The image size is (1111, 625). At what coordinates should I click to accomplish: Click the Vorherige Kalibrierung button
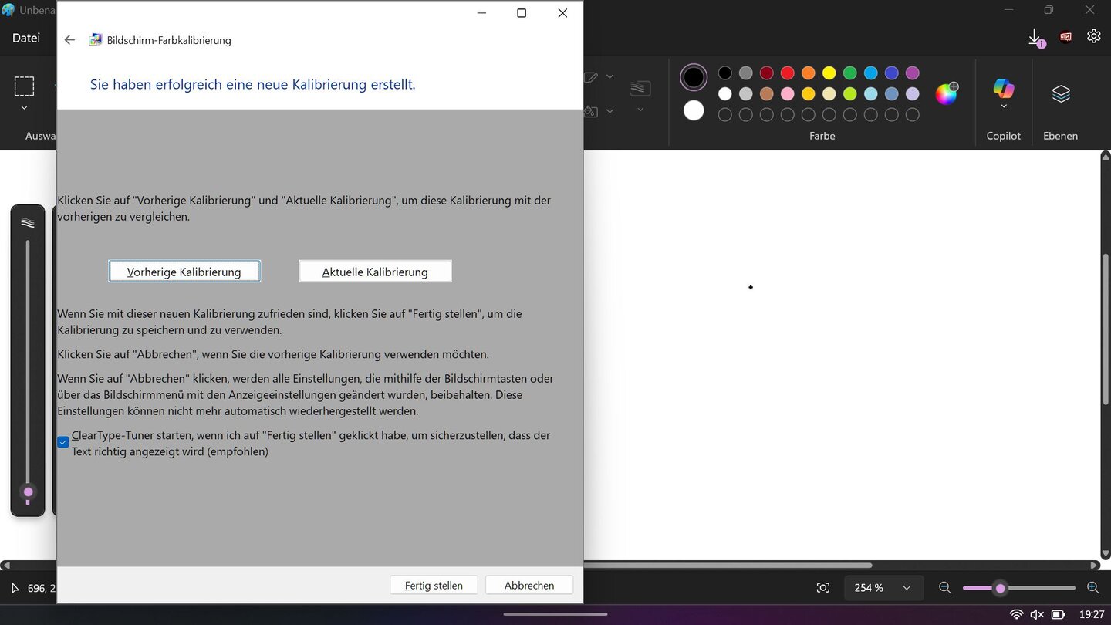184,272
